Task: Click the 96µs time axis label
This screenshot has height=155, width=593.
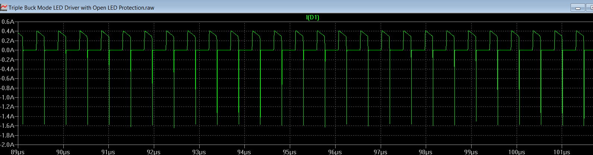Action: 335,152
